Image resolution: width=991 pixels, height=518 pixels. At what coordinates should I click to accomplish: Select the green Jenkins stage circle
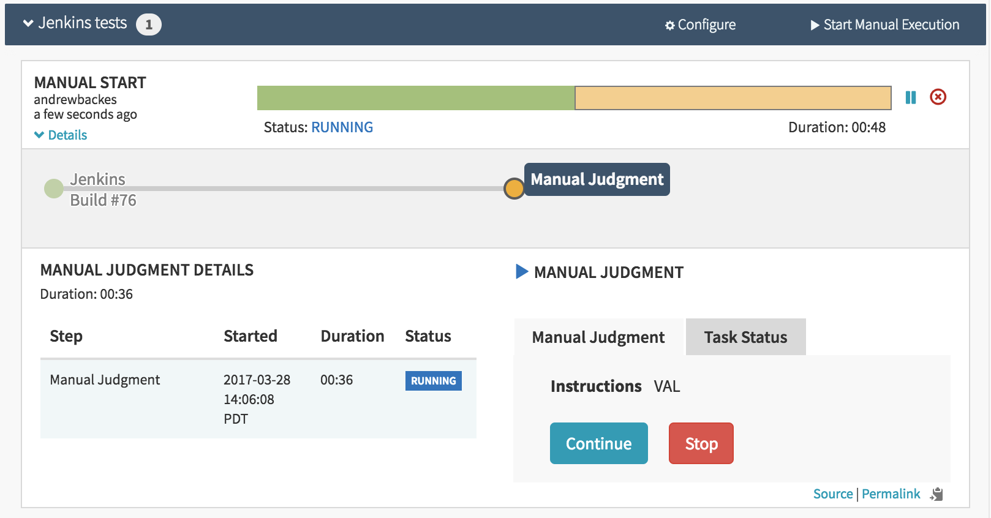click(54, 189)
